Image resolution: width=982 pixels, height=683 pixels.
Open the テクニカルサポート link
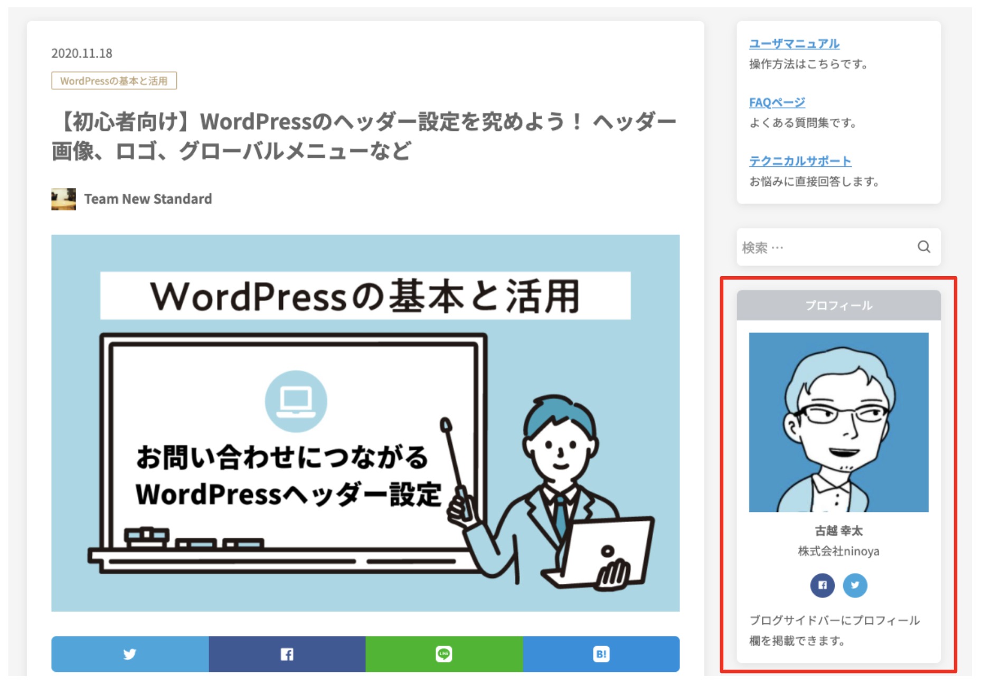point(800,160)
